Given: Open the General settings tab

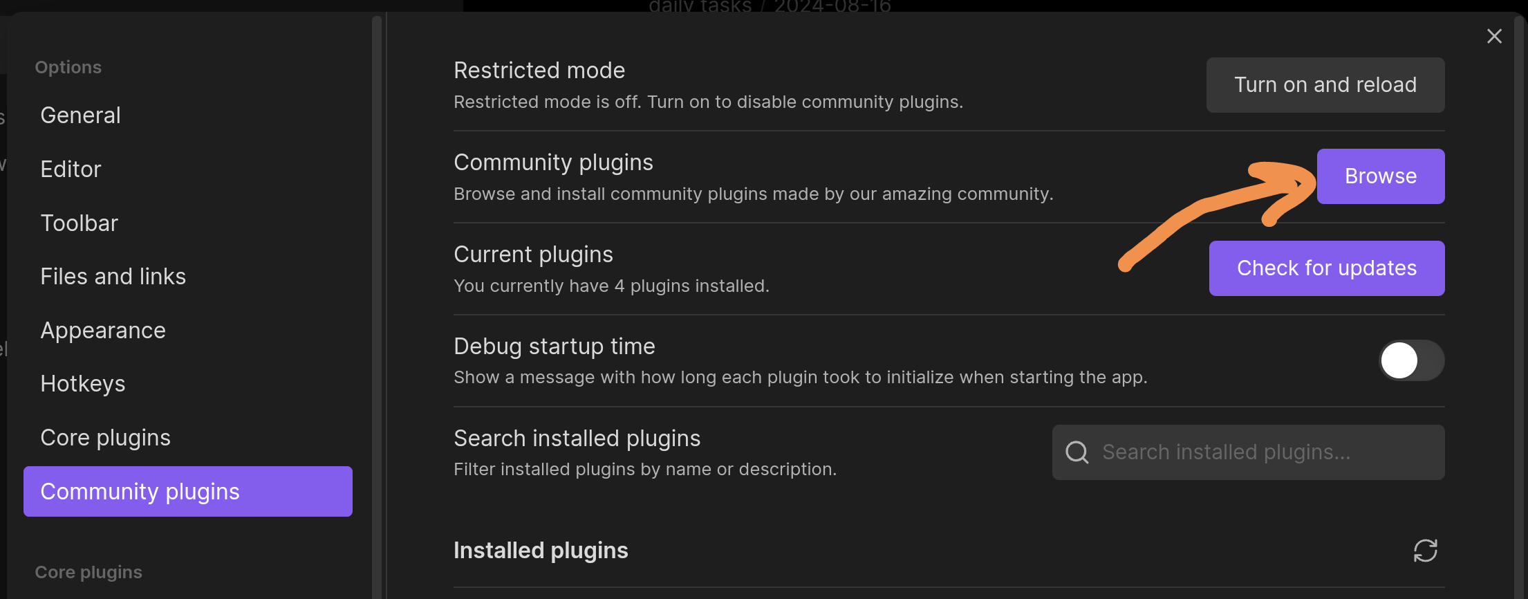Looking at the screenshot, I should tap(81, 116).
